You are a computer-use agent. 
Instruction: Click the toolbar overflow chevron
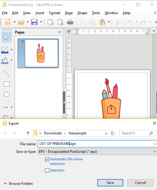pos(156,22)
